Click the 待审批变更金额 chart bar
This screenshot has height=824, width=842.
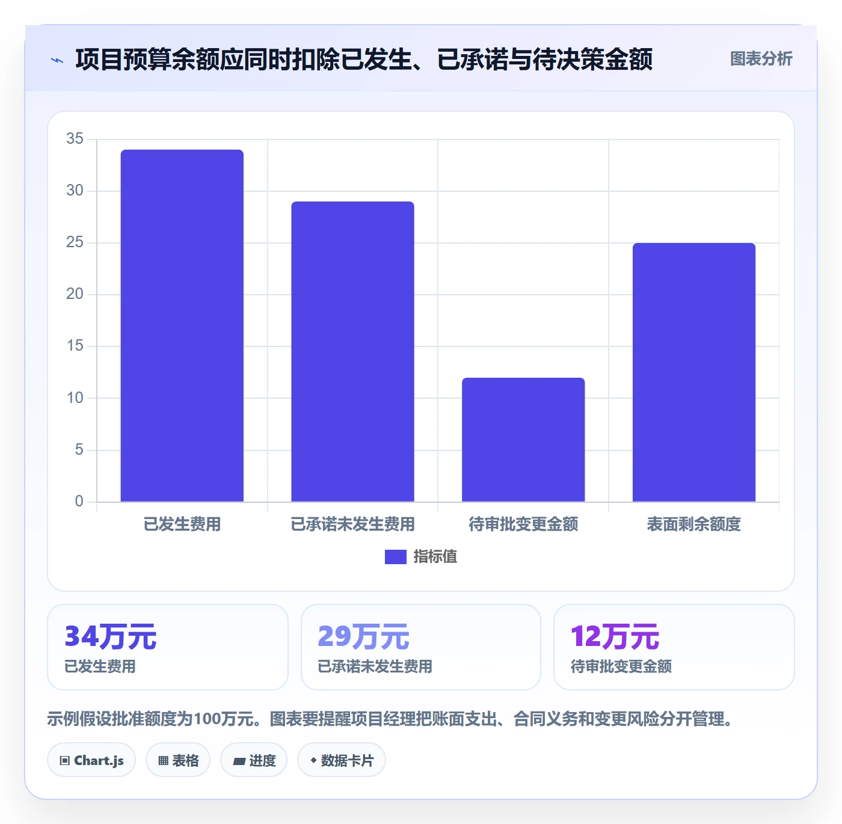523,440
